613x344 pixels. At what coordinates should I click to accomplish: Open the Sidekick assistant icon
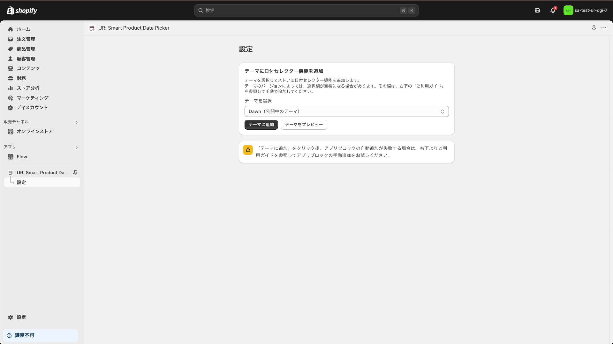point(537,11)
